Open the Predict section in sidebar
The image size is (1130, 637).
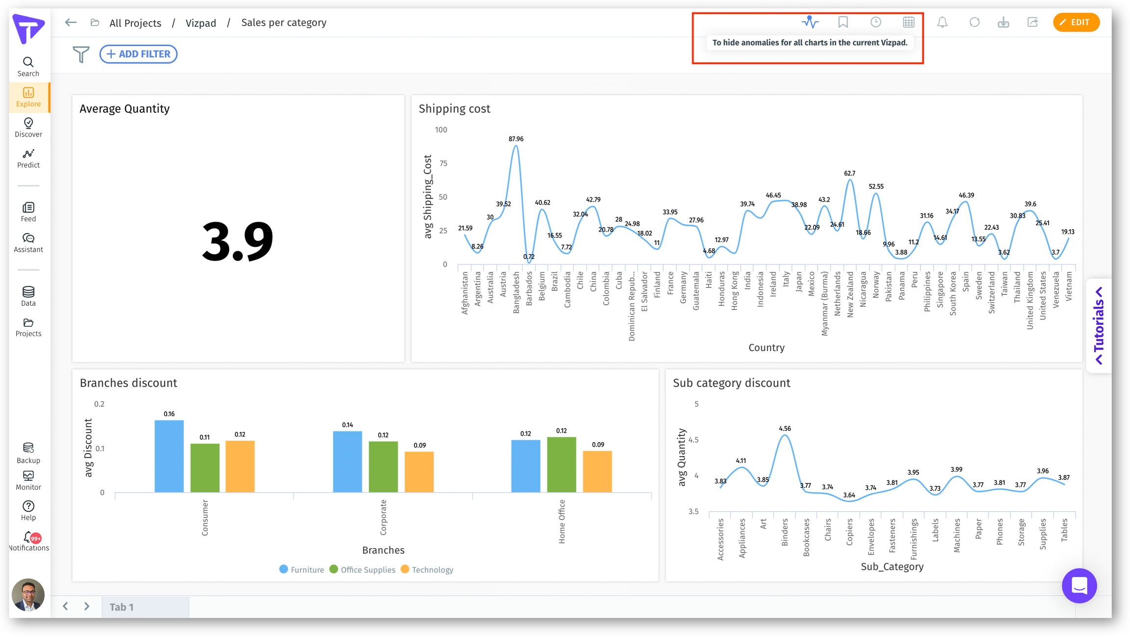[x=28, y=159]
